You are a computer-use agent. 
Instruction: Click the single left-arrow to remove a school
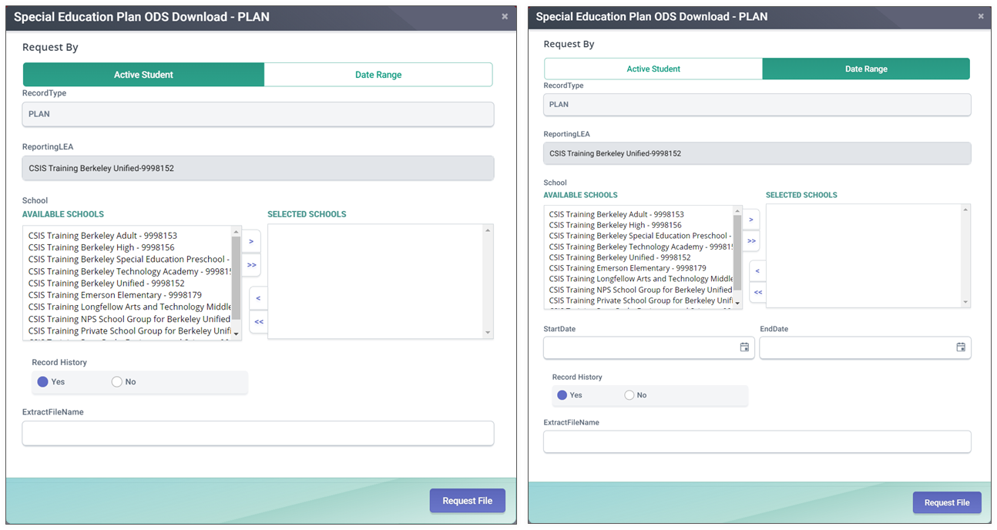coord(258,297)
